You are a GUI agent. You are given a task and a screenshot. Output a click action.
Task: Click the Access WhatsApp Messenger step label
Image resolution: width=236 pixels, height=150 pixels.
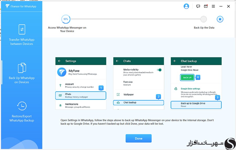(67, 29)
